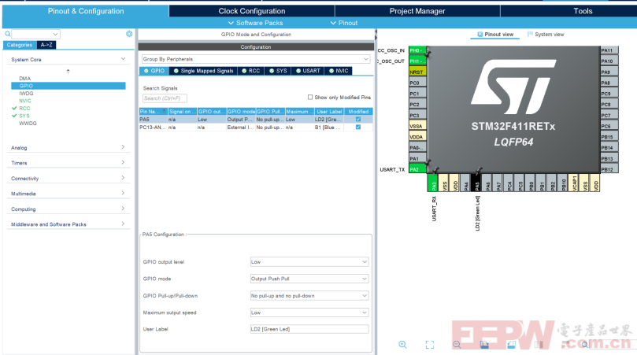Click pin PA1 on the chip
Viewport: 637px width, 355px height.
(x=417, y=159)
